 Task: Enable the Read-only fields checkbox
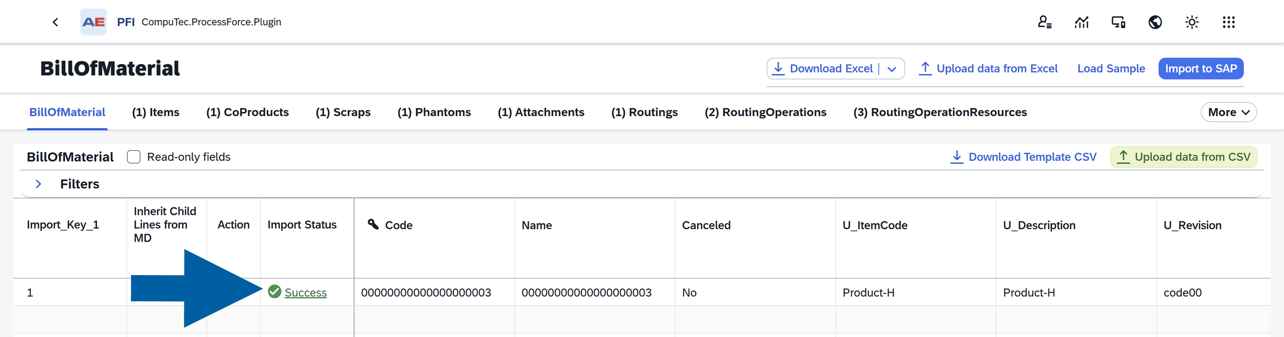(134, 157)
